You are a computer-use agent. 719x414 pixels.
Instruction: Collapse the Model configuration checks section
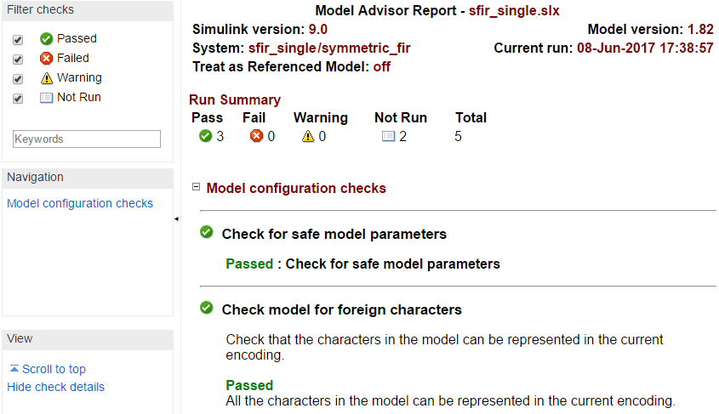(x=197, y=187)
